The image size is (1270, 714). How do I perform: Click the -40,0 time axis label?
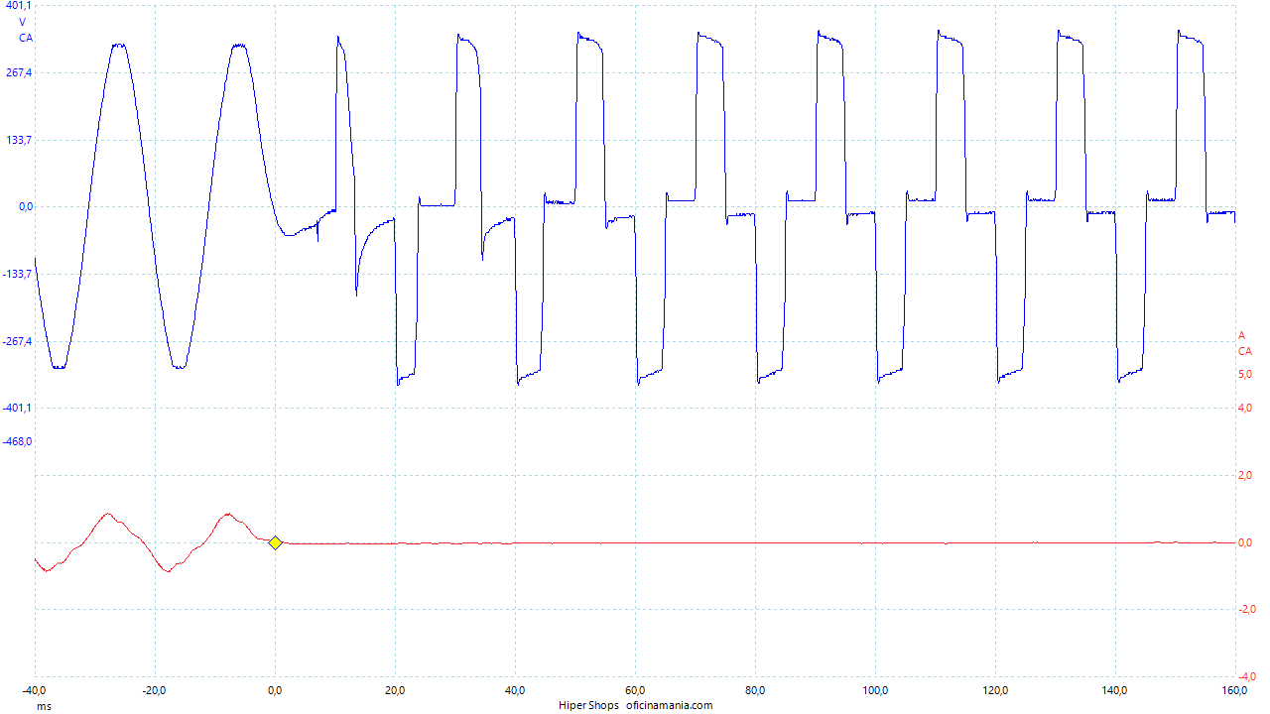[36, 690]
